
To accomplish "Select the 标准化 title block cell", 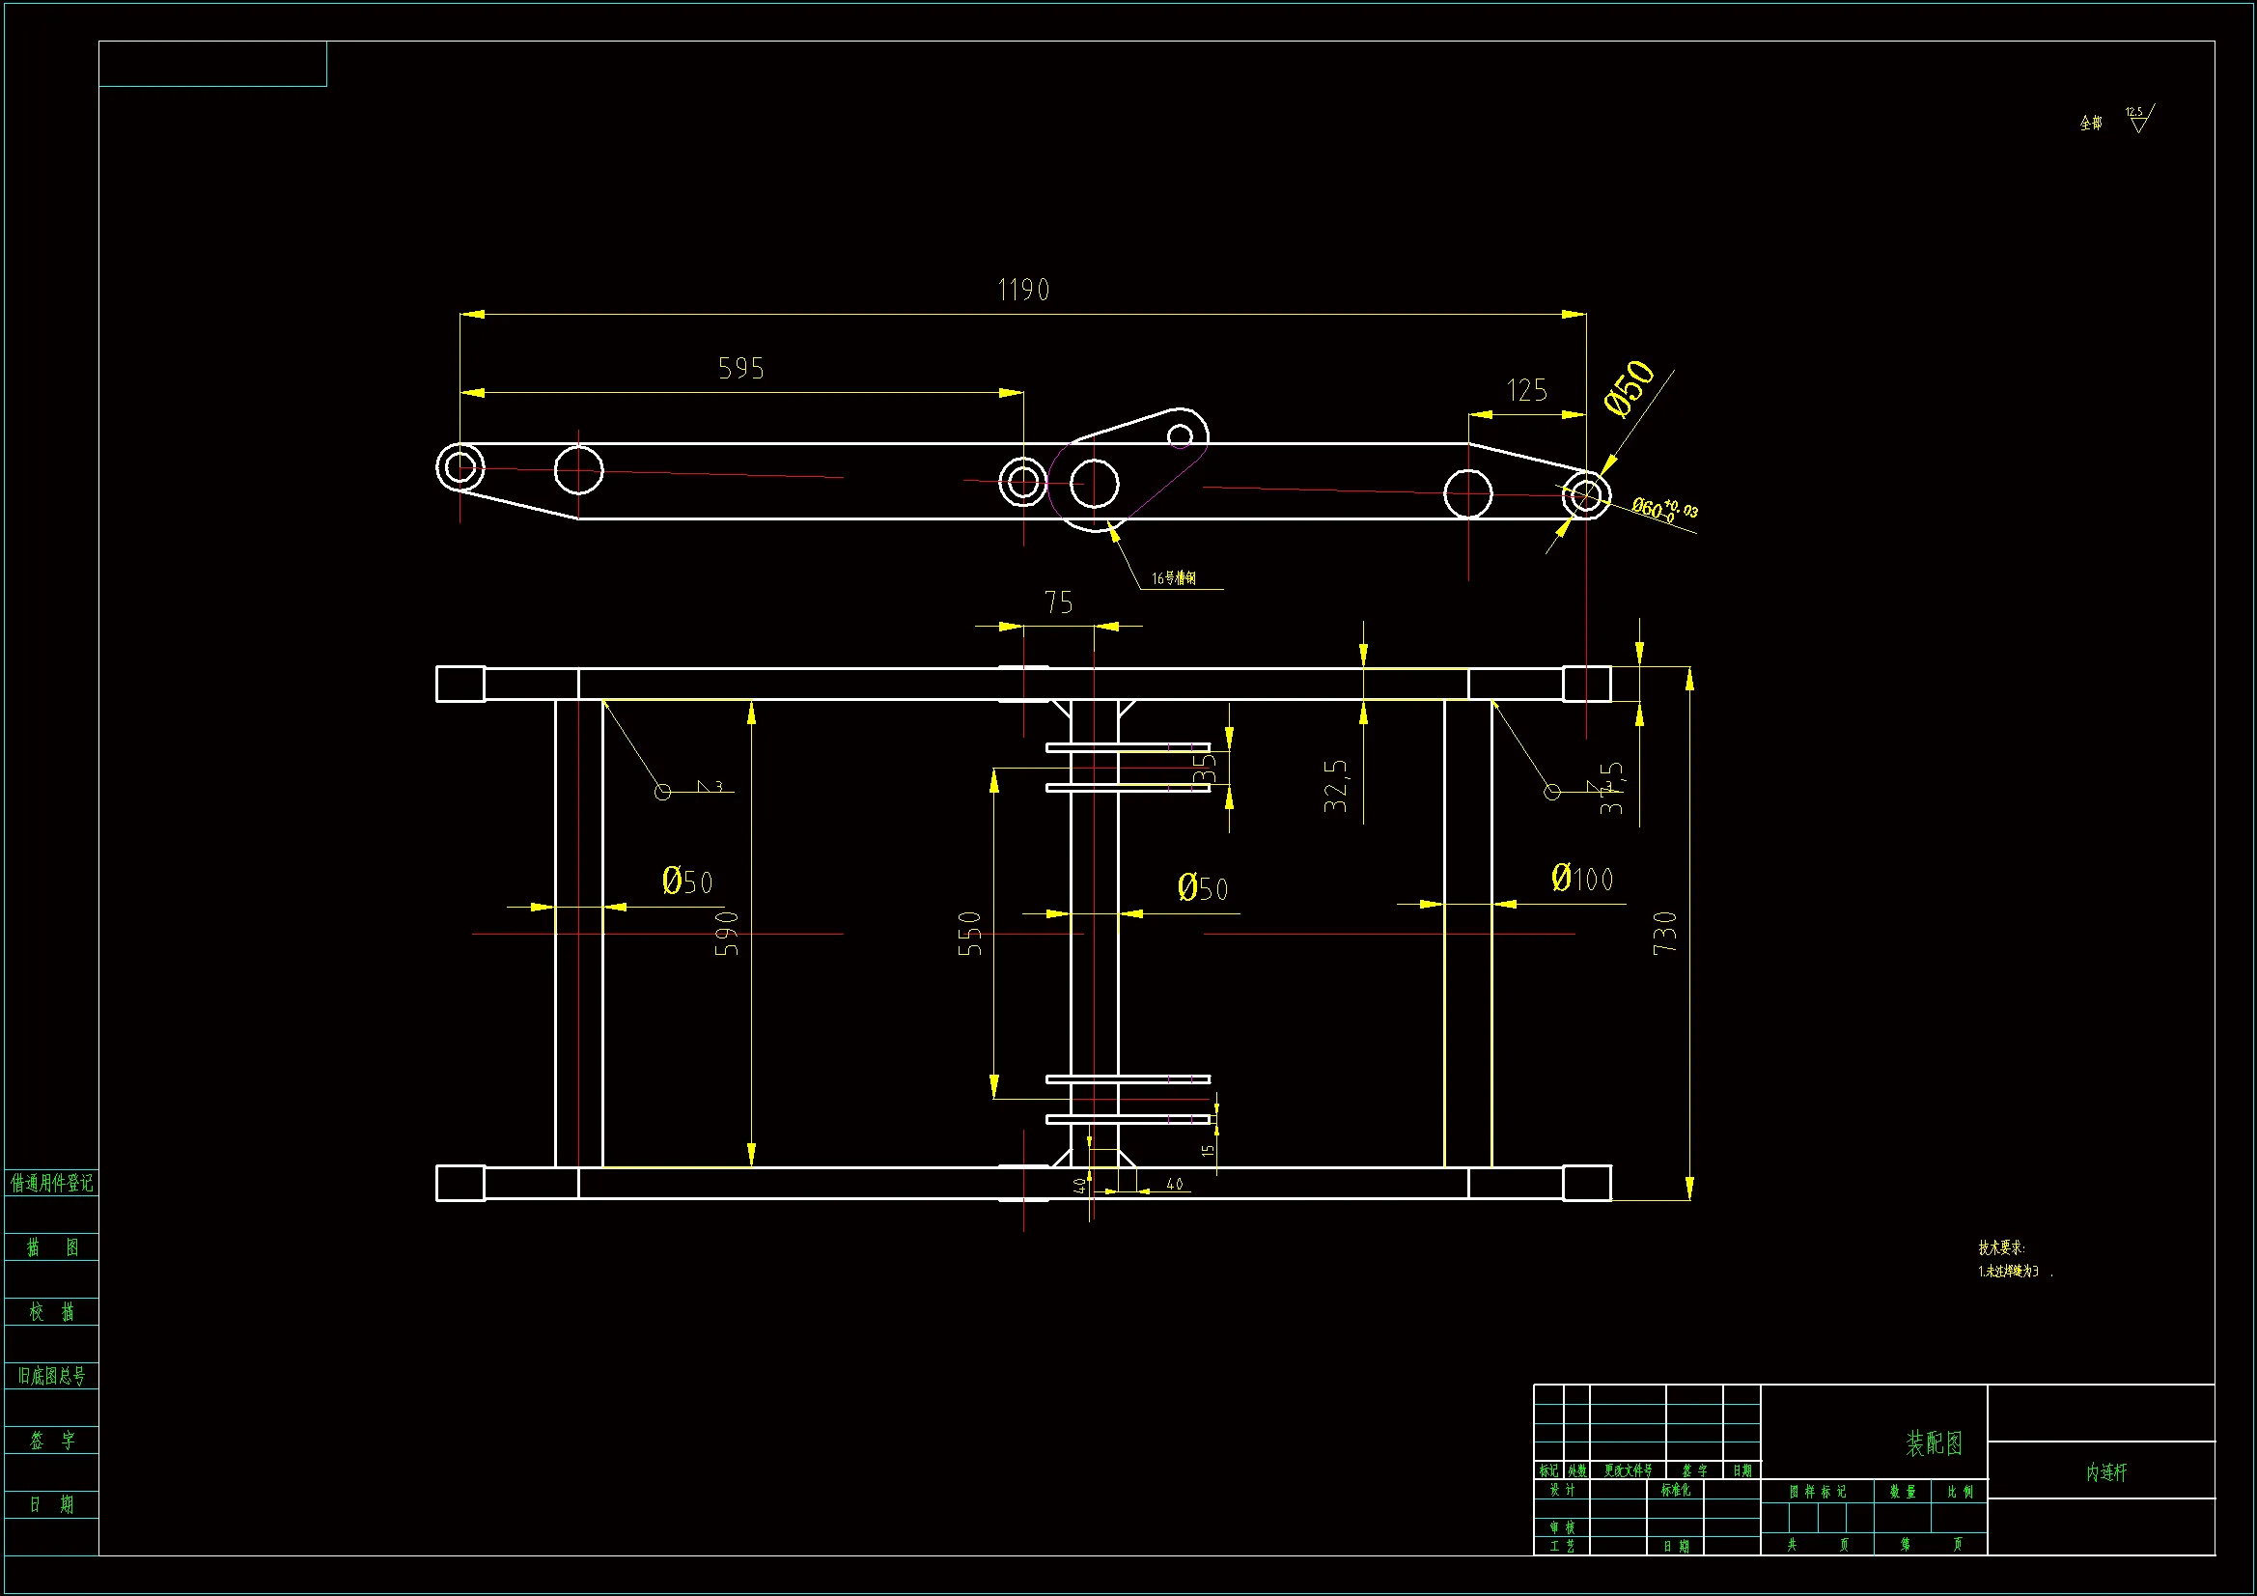I will pyautogui.click(x=1675, y=1490).
